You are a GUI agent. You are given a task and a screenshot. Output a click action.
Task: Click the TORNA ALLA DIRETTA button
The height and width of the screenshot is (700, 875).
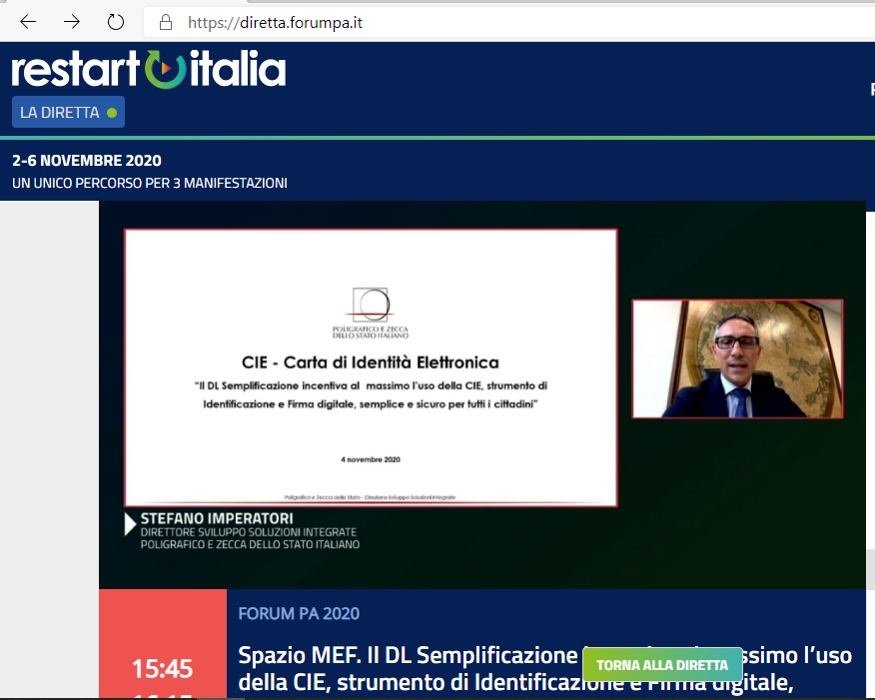pyautogui.click(x=661, y=664)
